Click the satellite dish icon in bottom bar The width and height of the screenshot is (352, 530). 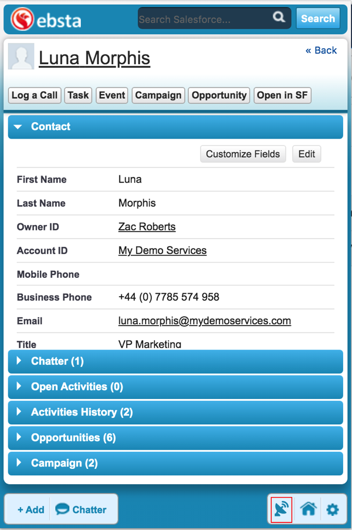(282, 509)
